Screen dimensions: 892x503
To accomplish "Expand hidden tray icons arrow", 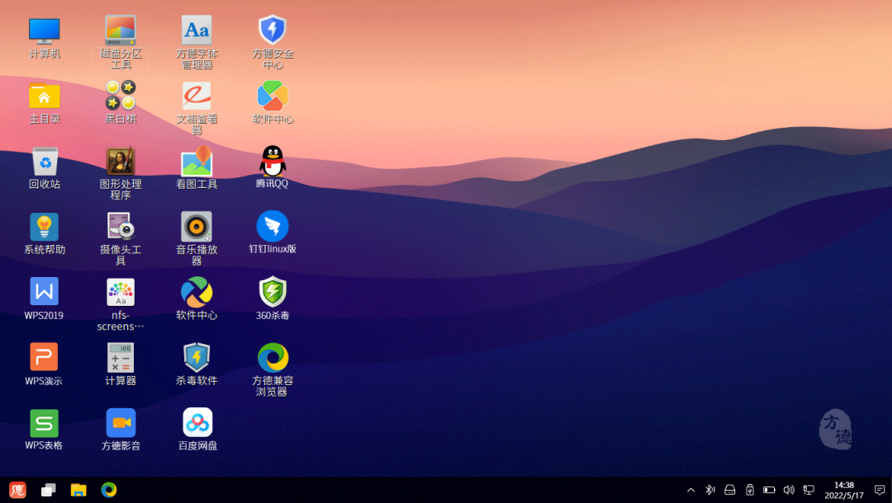I will [690, 490].
